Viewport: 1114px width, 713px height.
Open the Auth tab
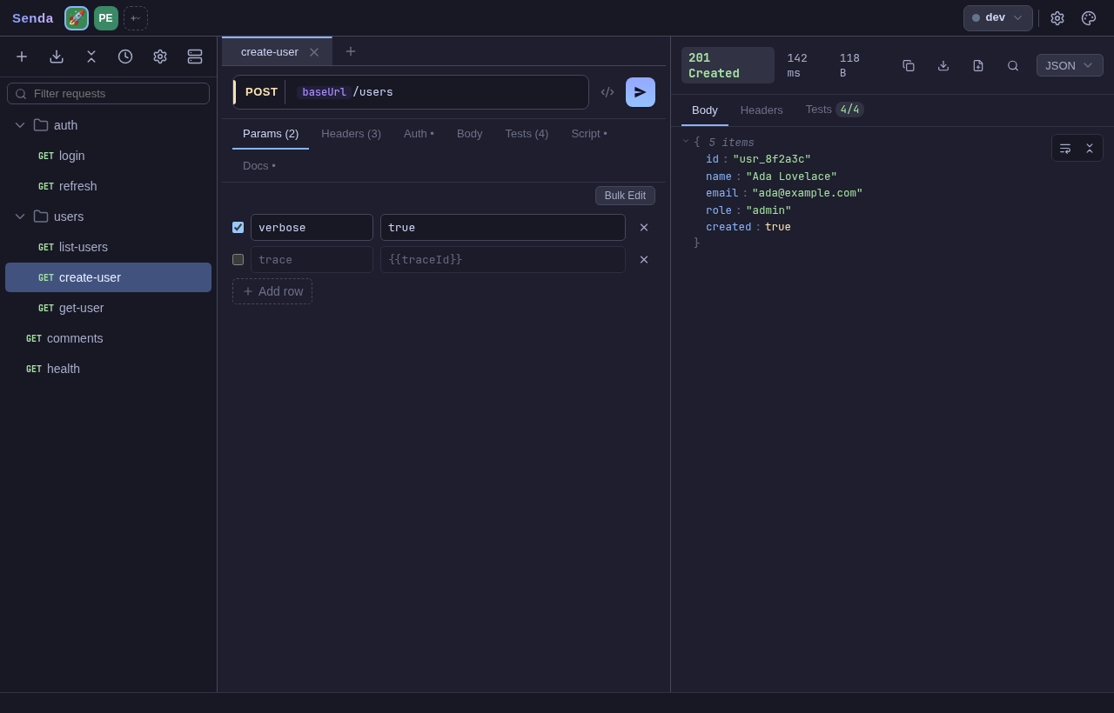tap(419, 134)
